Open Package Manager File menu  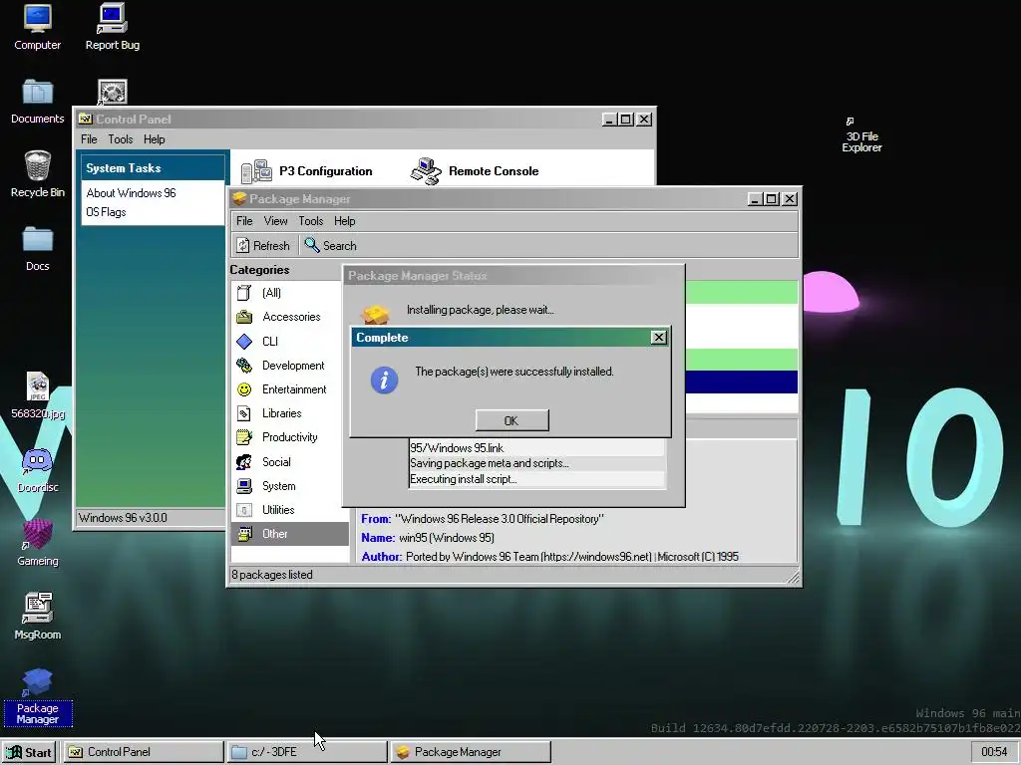(244, 221)
